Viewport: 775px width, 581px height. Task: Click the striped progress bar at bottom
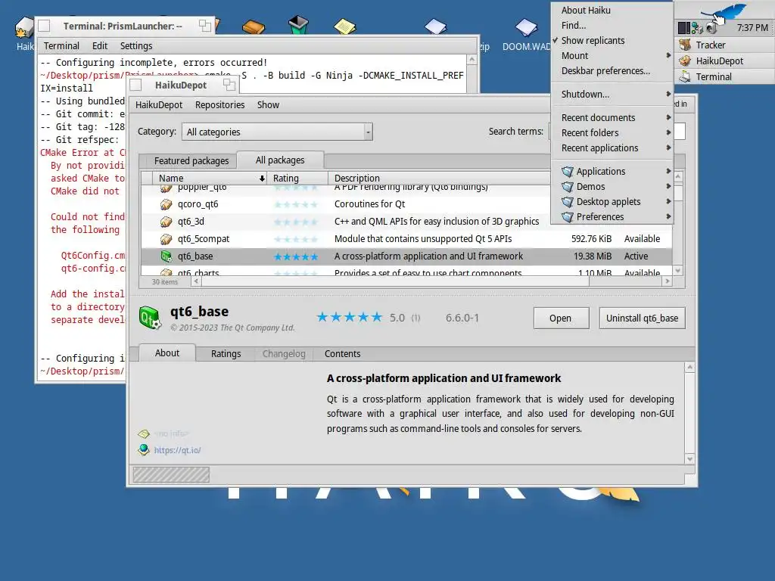pos(171,475)
